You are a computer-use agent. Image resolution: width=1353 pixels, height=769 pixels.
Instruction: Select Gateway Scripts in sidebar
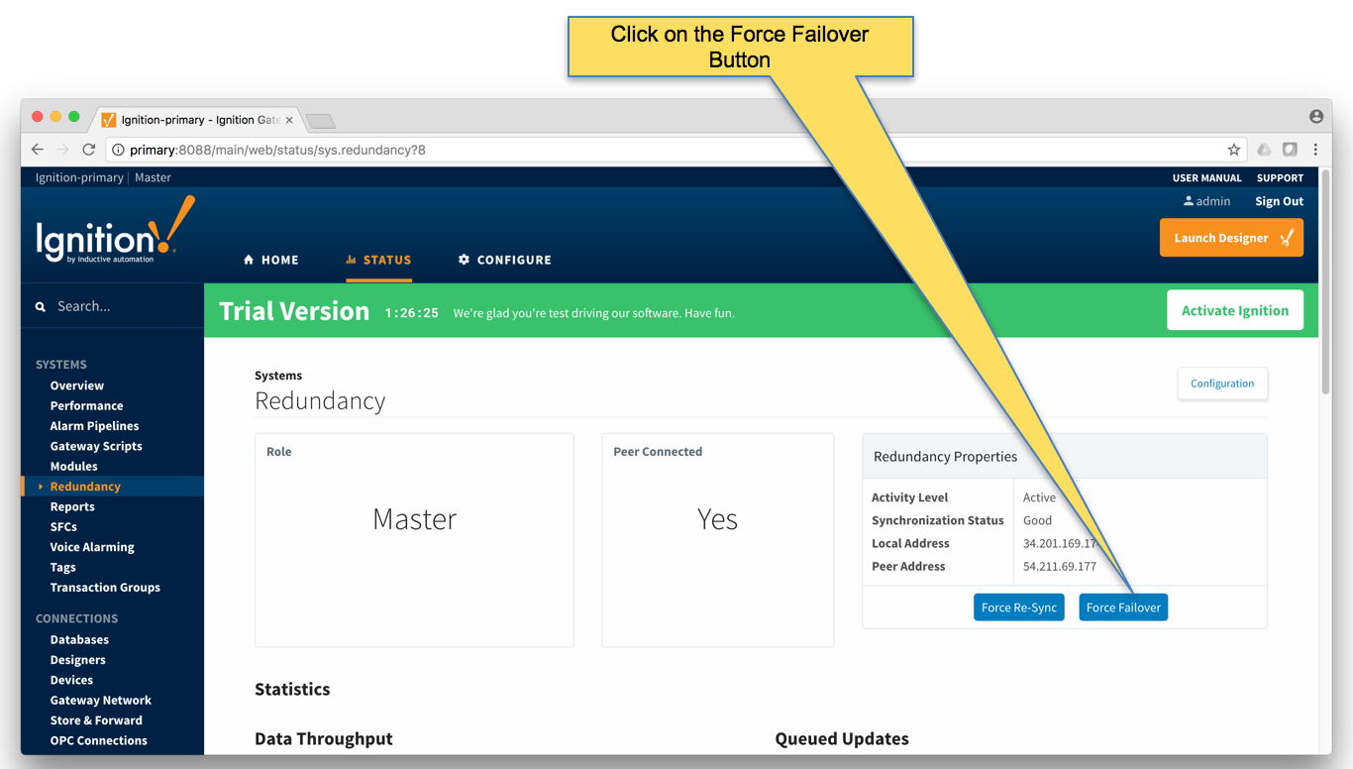[x=96, y=446]
